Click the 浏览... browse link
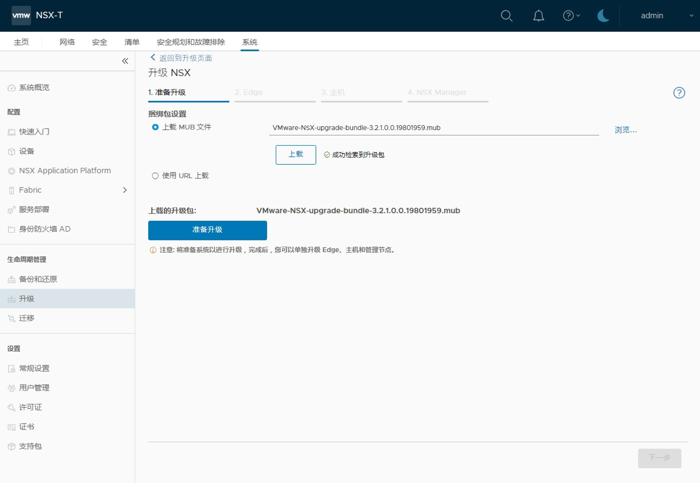The width and height of the screenshot is (700, 483). pyautogui.click(x=625, y=130)
